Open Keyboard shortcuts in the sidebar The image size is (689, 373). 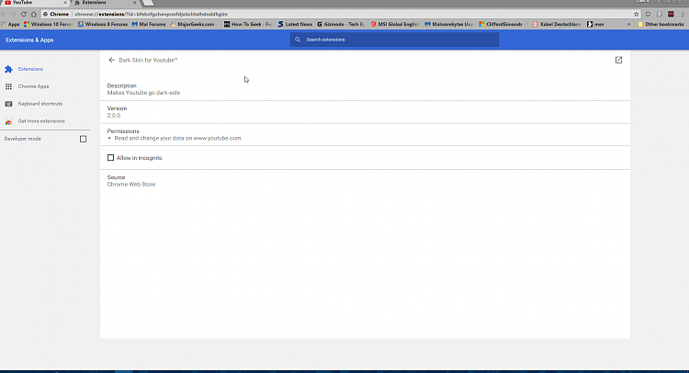[34, 104]
